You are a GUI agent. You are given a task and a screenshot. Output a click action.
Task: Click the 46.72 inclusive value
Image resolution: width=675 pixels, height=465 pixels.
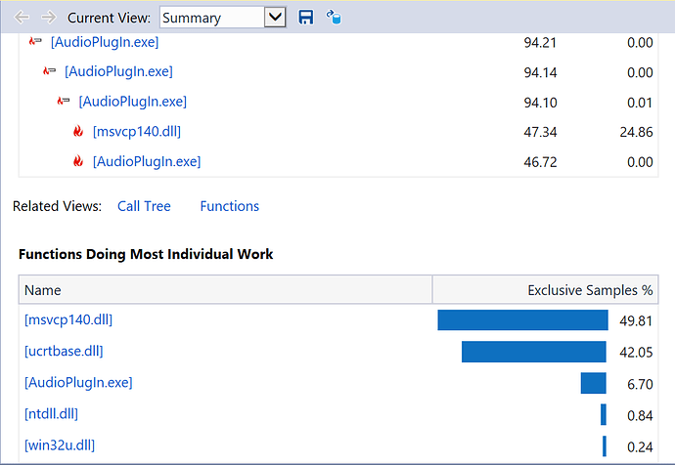[540, 162]
